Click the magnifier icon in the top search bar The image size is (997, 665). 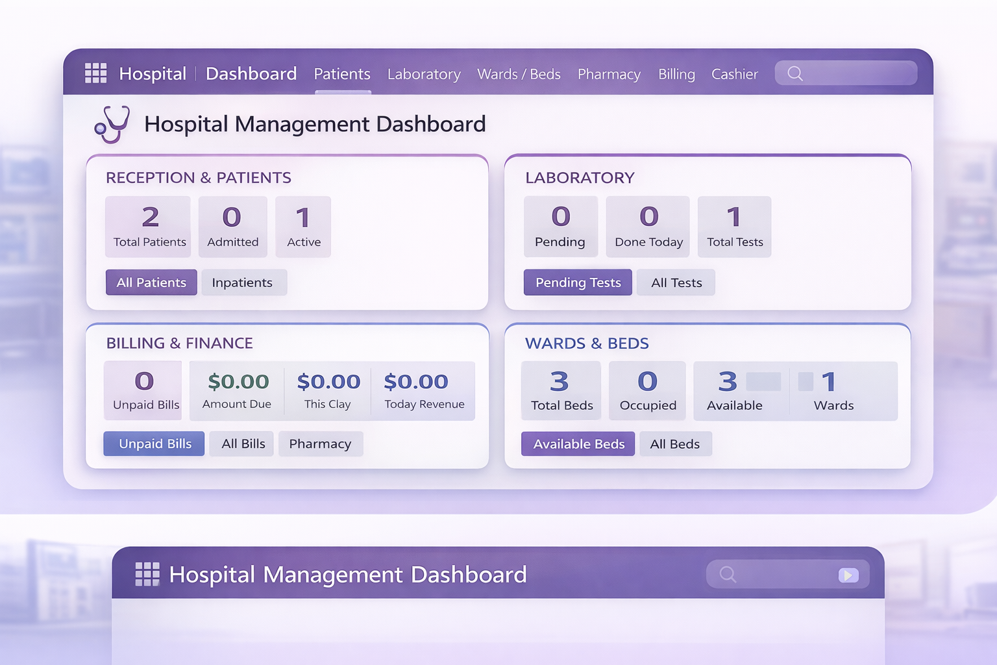click(795, 73)
